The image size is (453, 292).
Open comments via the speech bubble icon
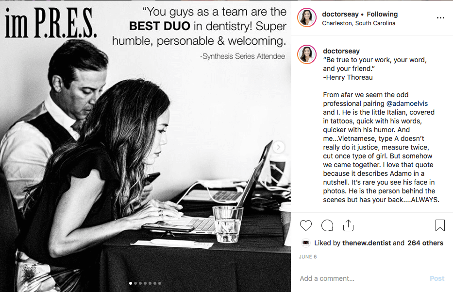coord(327,225)
